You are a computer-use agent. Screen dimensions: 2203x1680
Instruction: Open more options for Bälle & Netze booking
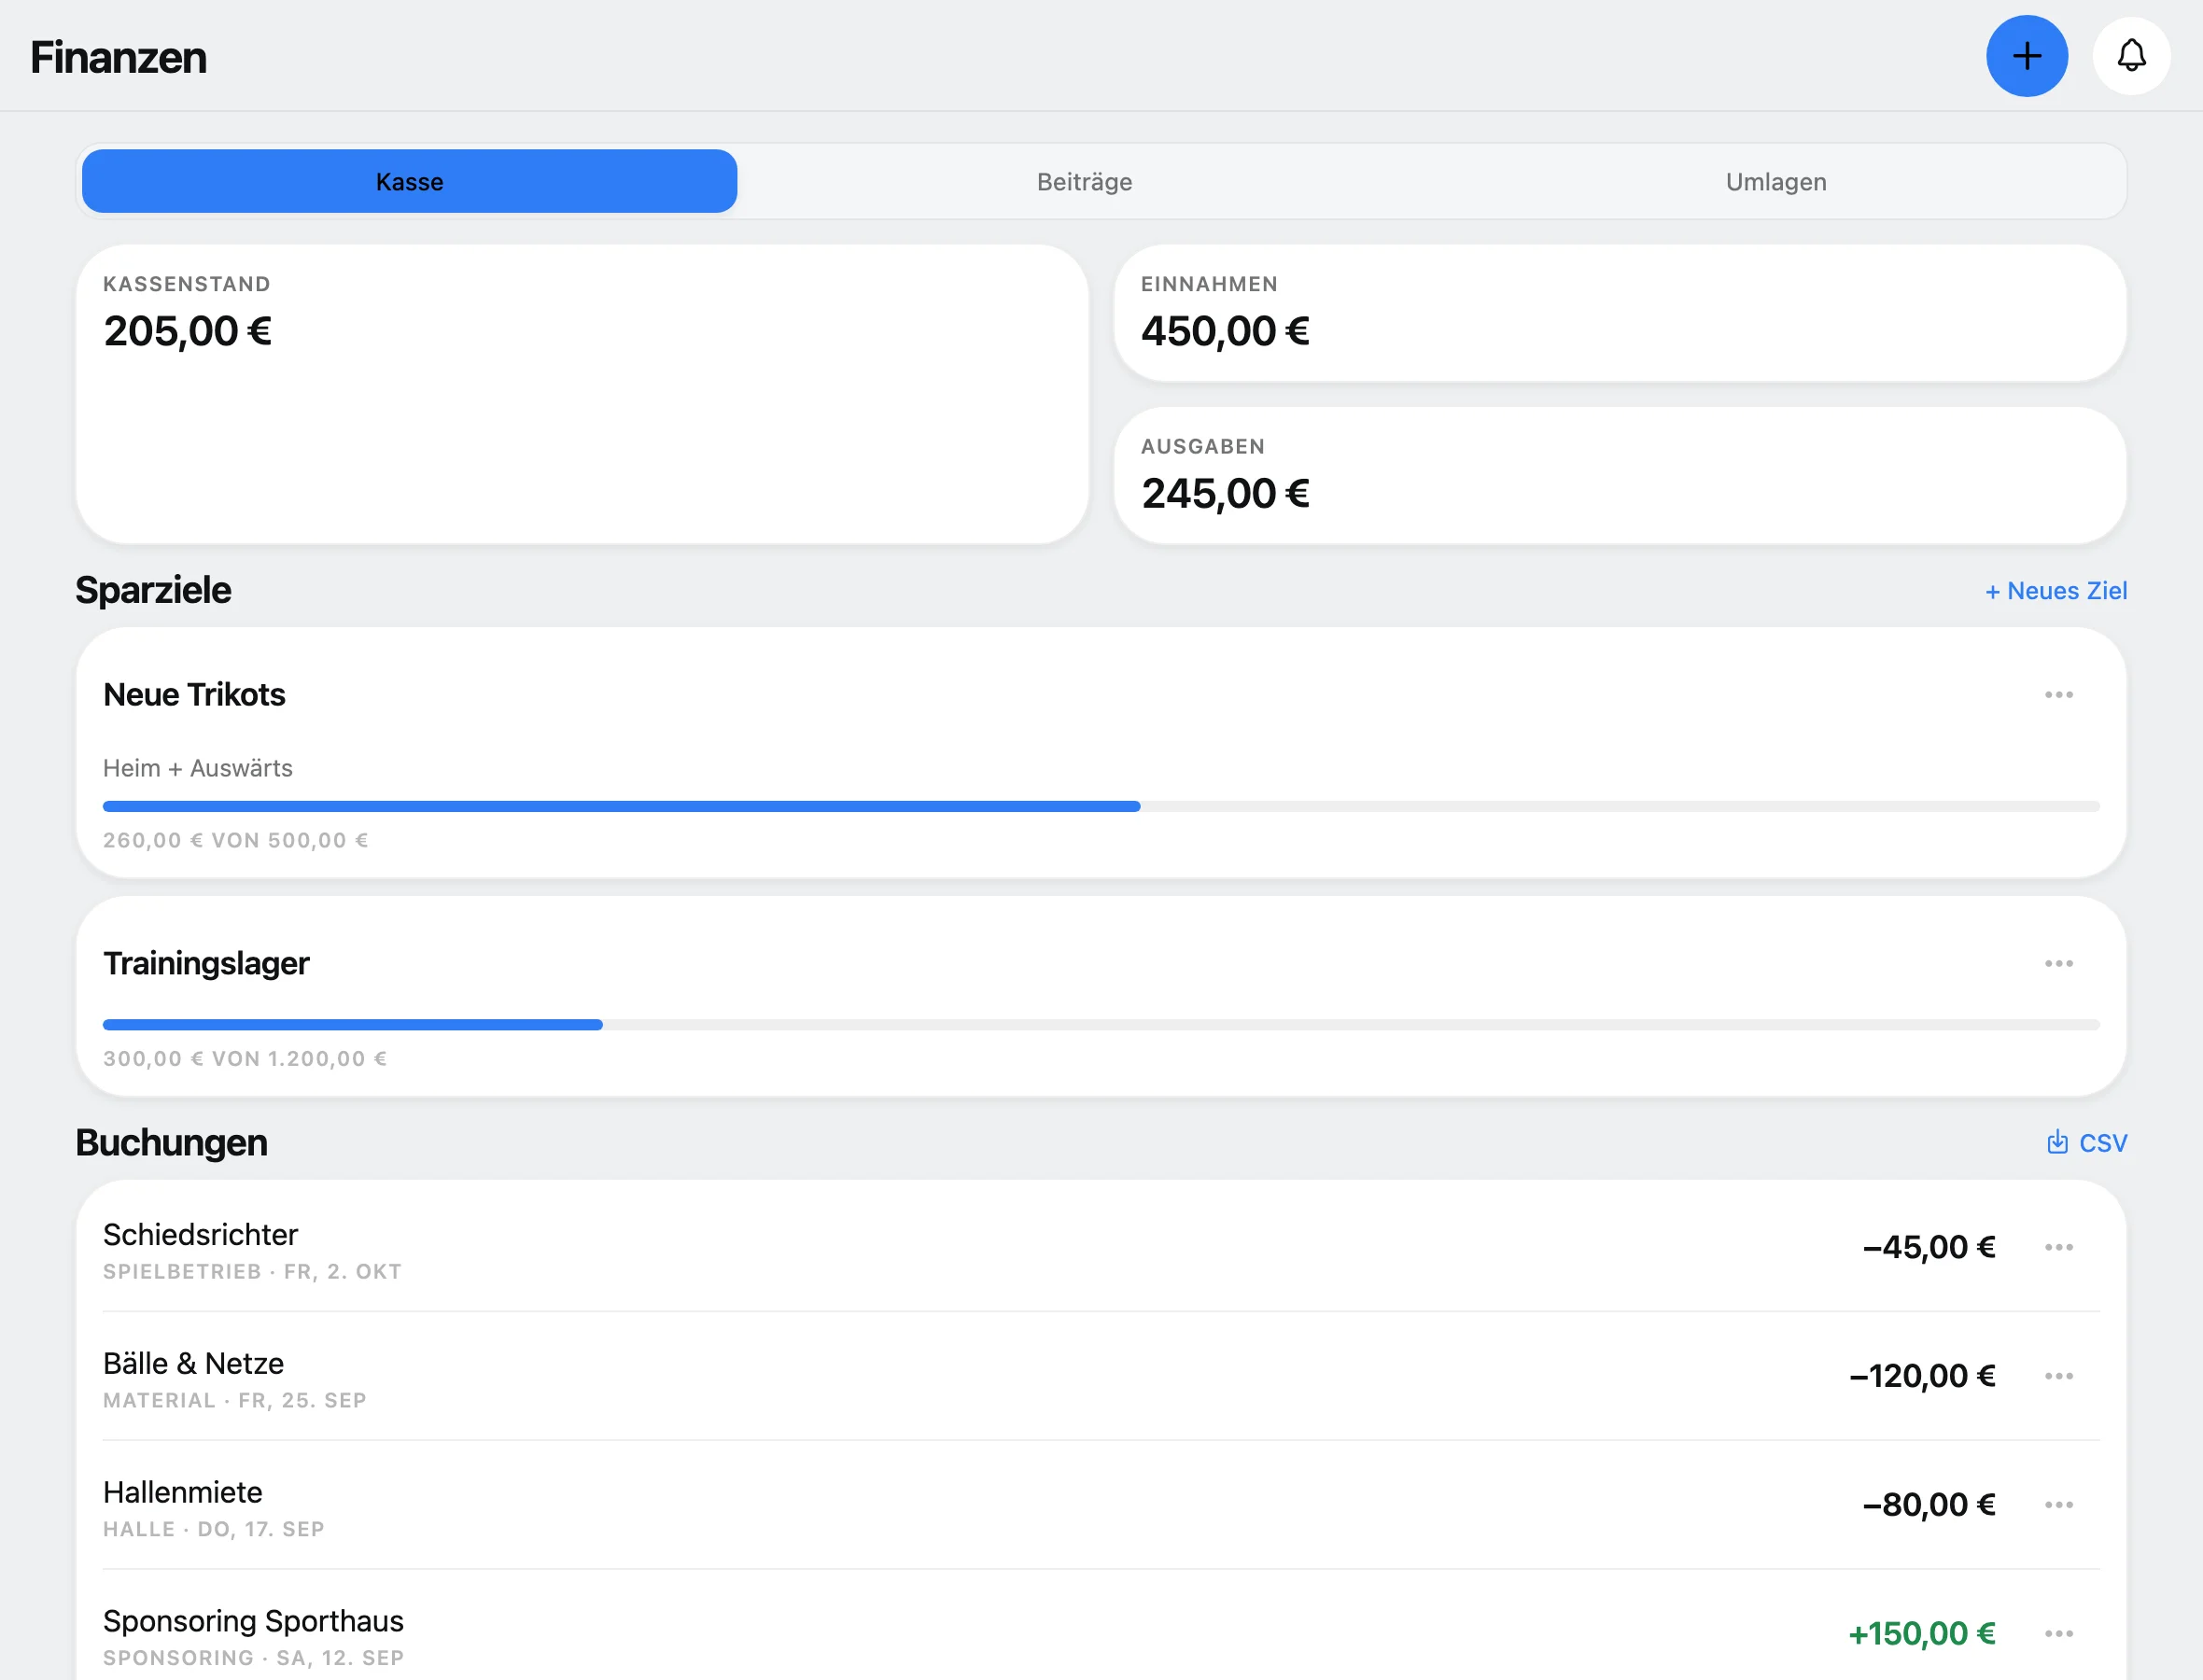pos(2058,1376)
